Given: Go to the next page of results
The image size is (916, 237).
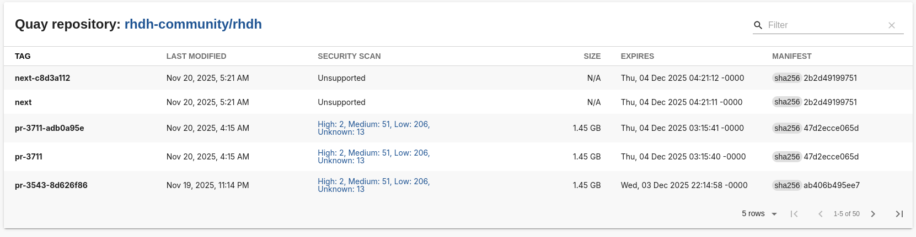Looking at the screenshot, I should pyautogui.click(x=873, y=214).
